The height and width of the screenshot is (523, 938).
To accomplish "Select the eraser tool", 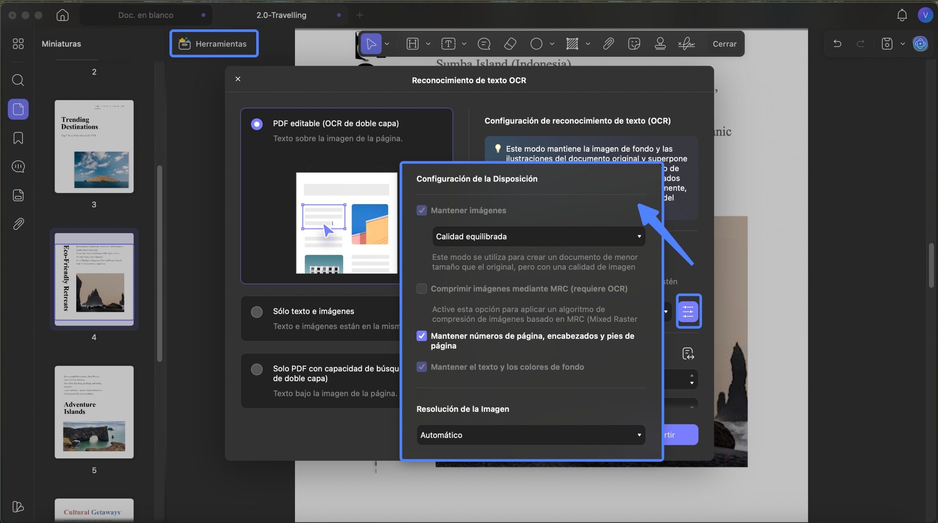I will 510,44.
